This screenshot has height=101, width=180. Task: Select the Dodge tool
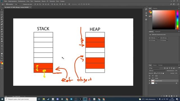point(2,41)
